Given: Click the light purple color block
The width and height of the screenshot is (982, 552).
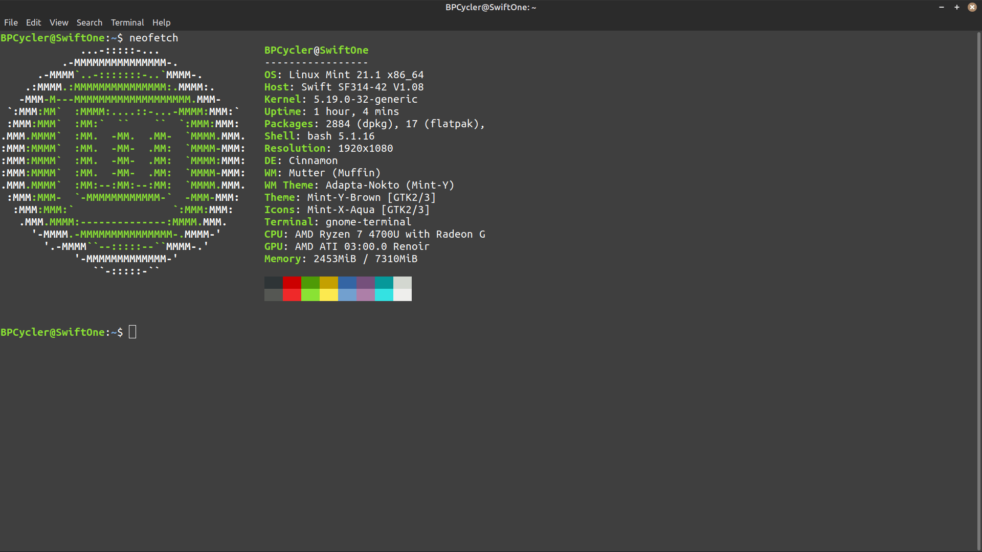Looking at the screenshot, I should 365,295.
